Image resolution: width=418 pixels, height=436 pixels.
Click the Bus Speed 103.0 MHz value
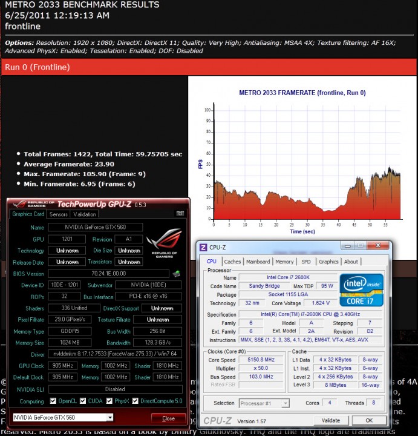tap(261, 377)
